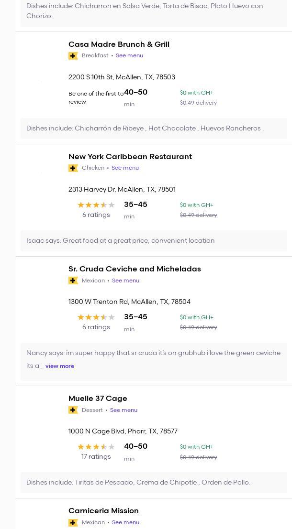292x529 pixels.
Task: Open Carniceria Mission restaurant page
Action: [x=103, y=511]
